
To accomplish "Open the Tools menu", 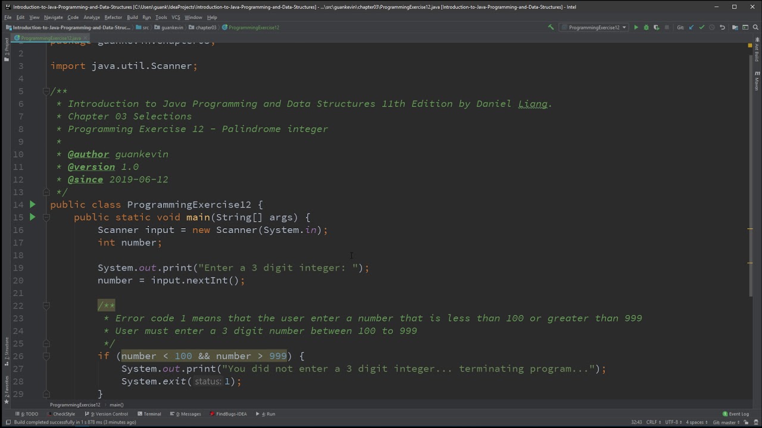I will pyautogui.click(x=161, y=17).
